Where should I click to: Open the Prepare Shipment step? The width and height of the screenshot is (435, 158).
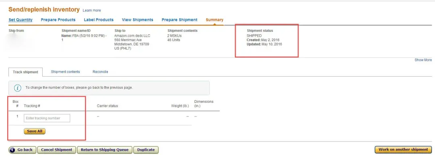pyautogui.click(x=180, y=20)
